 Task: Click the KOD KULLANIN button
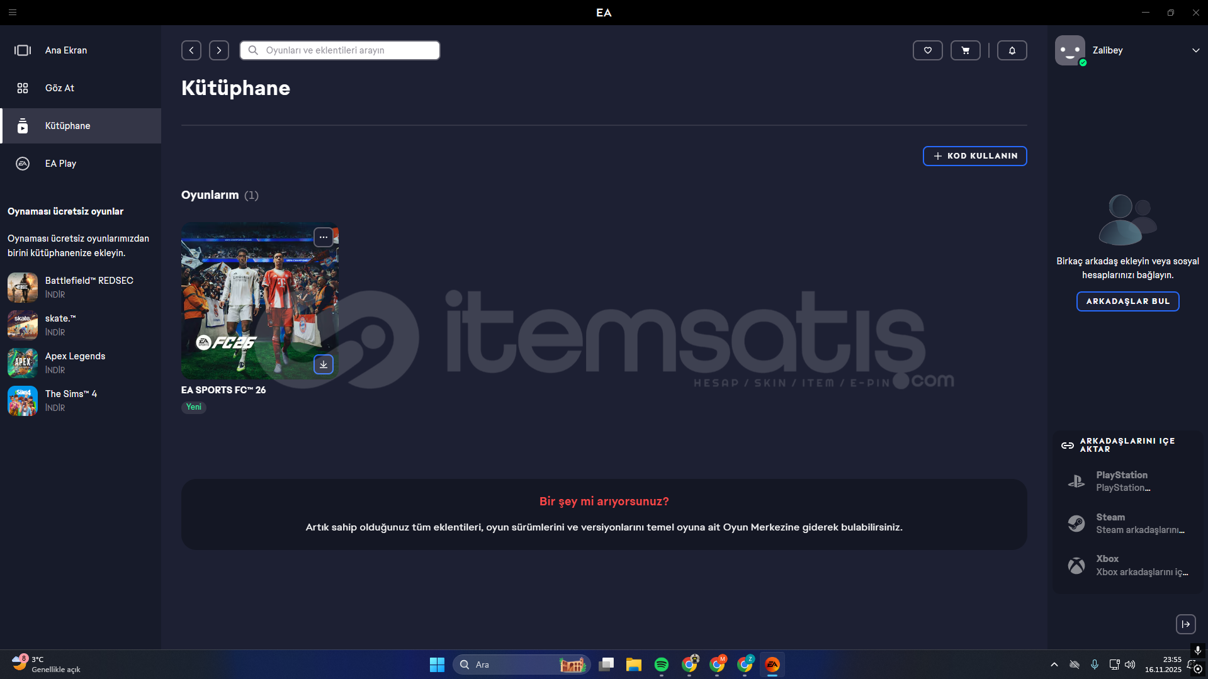(975, 156)
